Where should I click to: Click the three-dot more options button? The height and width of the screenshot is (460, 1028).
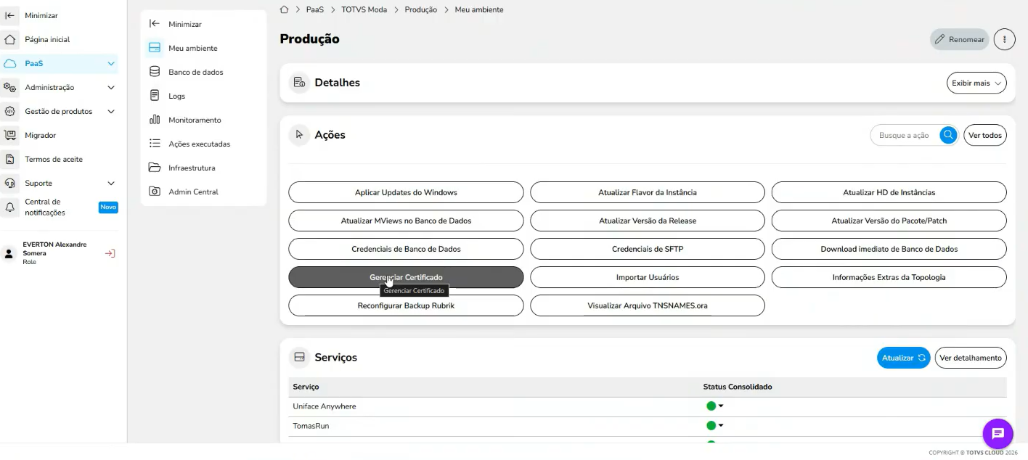click(x=1004, y=39)
